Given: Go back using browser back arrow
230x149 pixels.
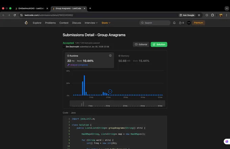Looking at the screenshot, I should [x=3, y=15].
